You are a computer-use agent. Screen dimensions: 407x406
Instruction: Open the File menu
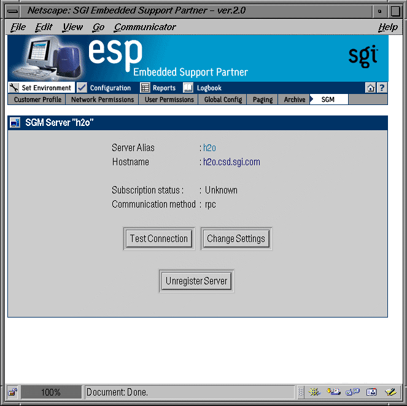[18, 27]
